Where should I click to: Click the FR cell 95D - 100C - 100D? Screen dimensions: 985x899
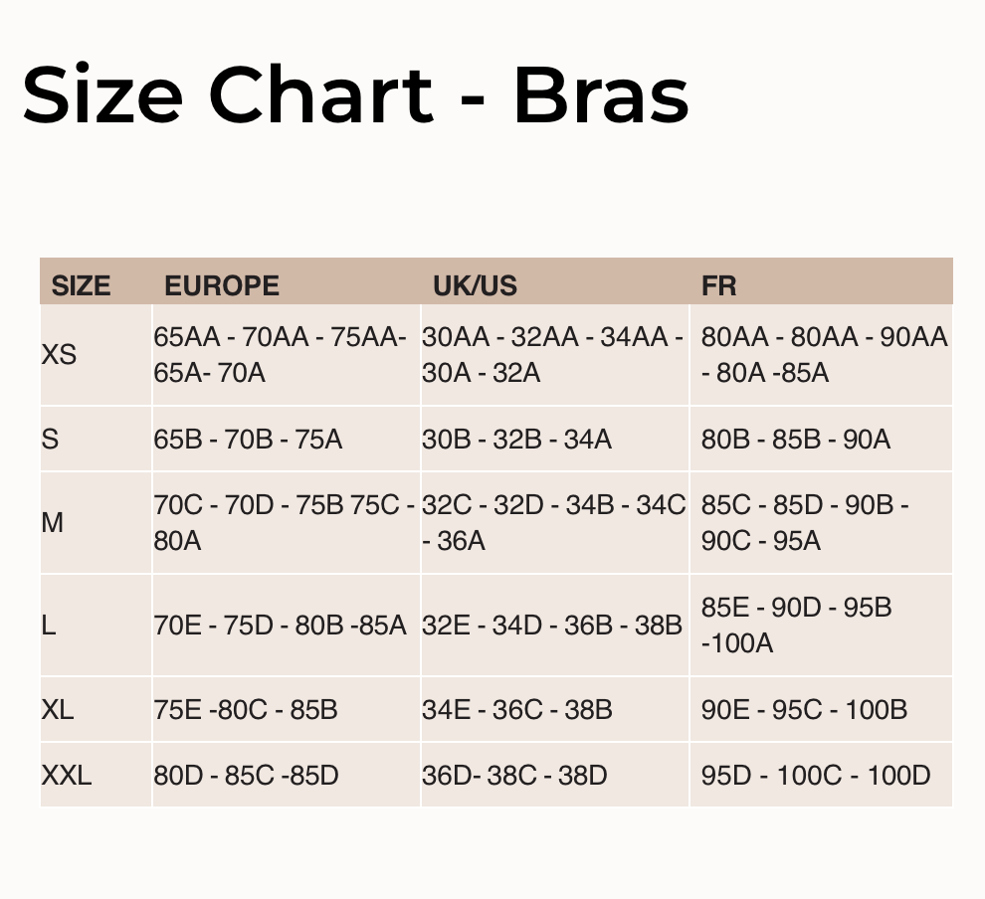(815, 775)
